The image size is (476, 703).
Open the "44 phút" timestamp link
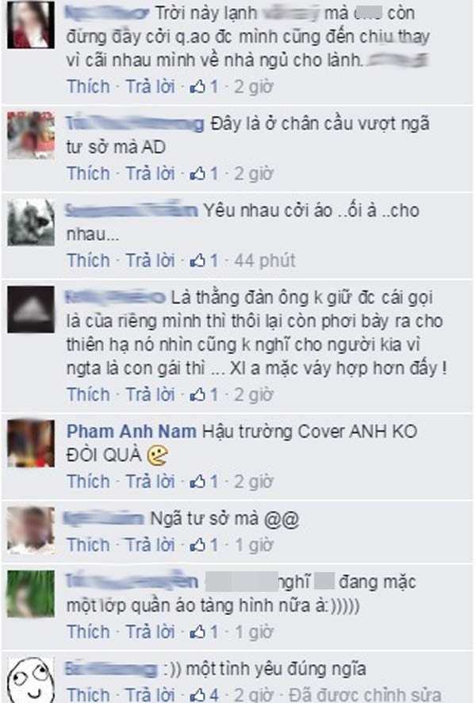265,260
